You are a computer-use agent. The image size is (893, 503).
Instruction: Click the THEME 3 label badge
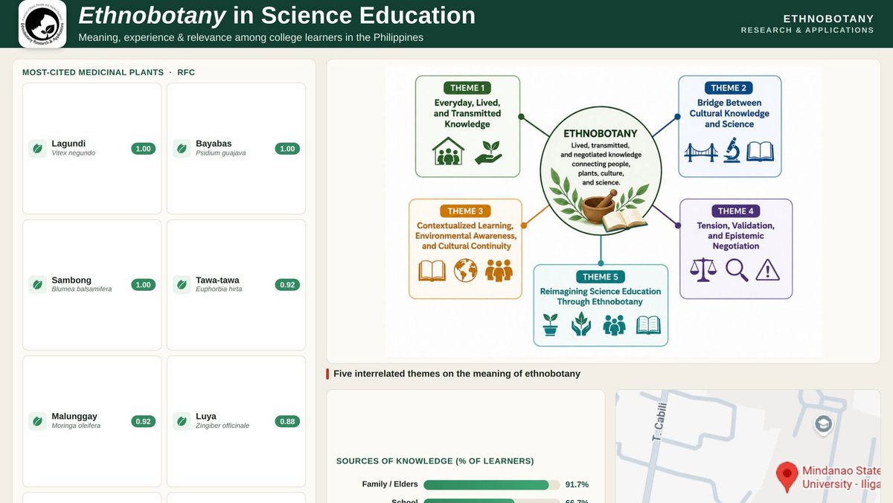click(x=465, y=211)
